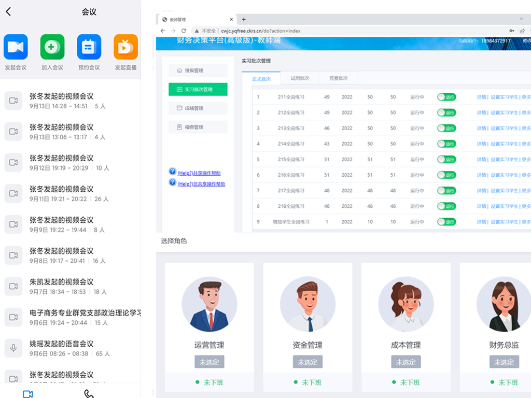Viewport: 531px width, 398px height.
Task: Click the 加入会议 green plus icon
Action: (52, 48)
